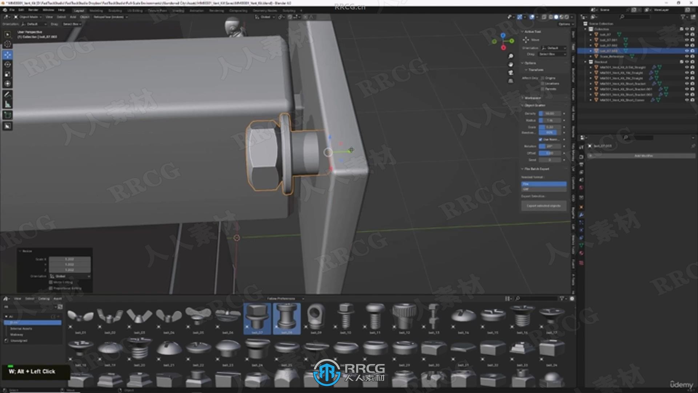Click the blue Z axis on the navigation gizmo
The width and height of the screenshot is (698, 393).
503,35
